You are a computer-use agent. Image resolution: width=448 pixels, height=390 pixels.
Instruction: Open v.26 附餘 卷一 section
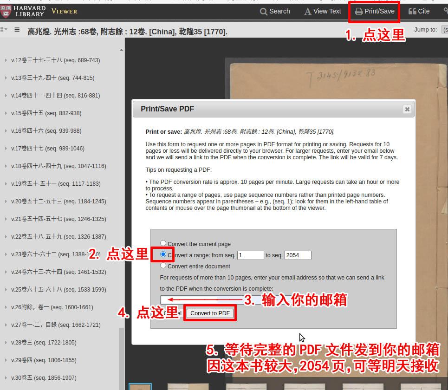click(52, 307)
